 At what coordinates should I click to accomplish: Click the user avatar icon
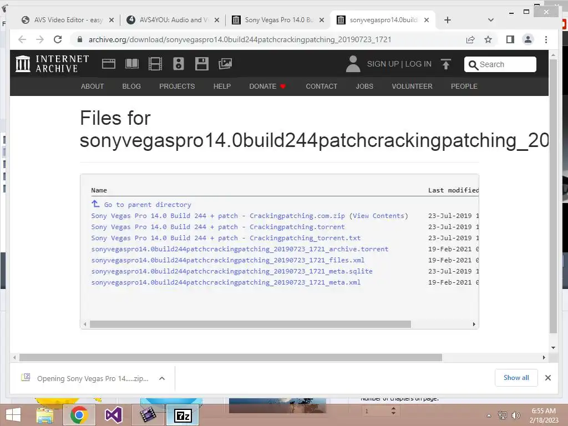tap(353, 64)
